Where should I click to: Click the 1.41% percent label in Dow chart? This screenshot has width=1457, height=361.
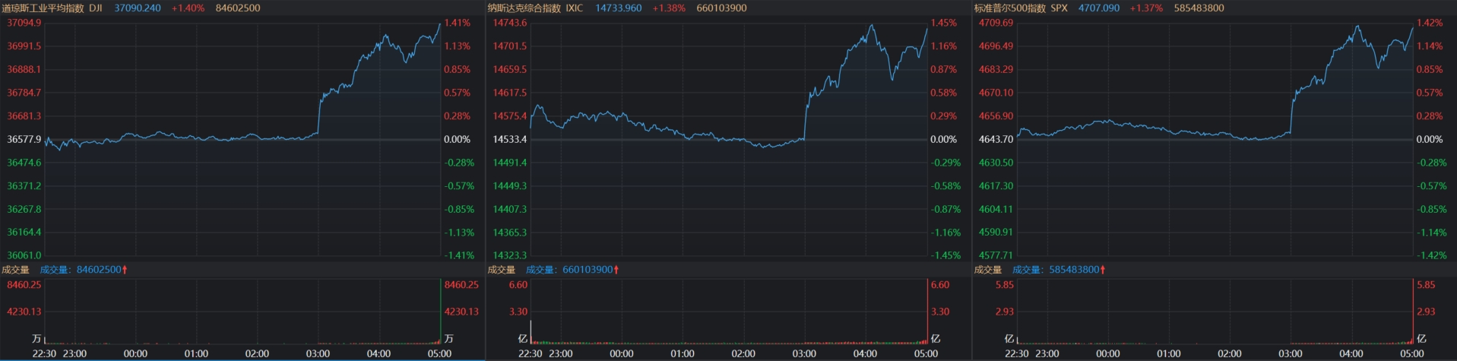[458, 23]
